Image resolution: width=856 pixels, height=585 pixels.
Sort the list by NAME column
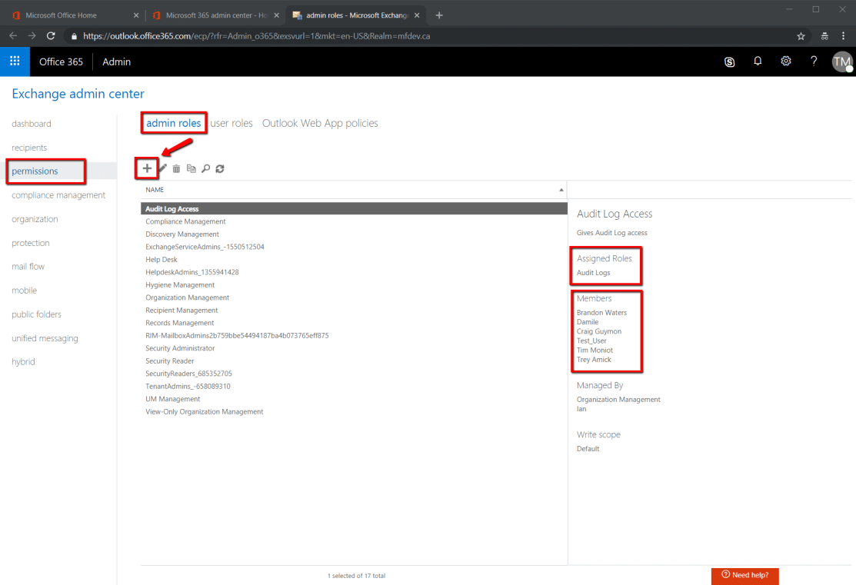click(354, 190)
